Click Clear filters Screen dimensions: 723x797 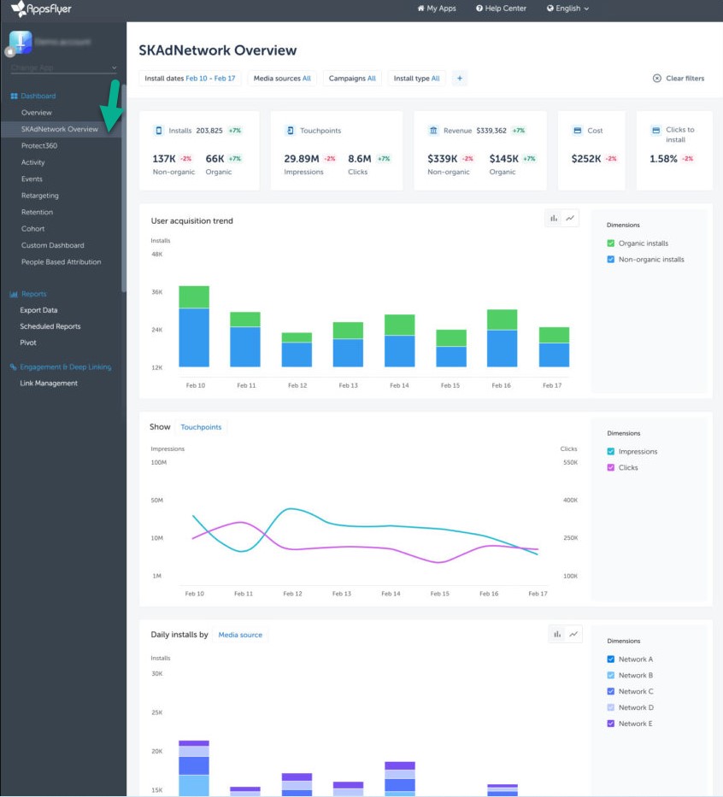coord(679,79)
